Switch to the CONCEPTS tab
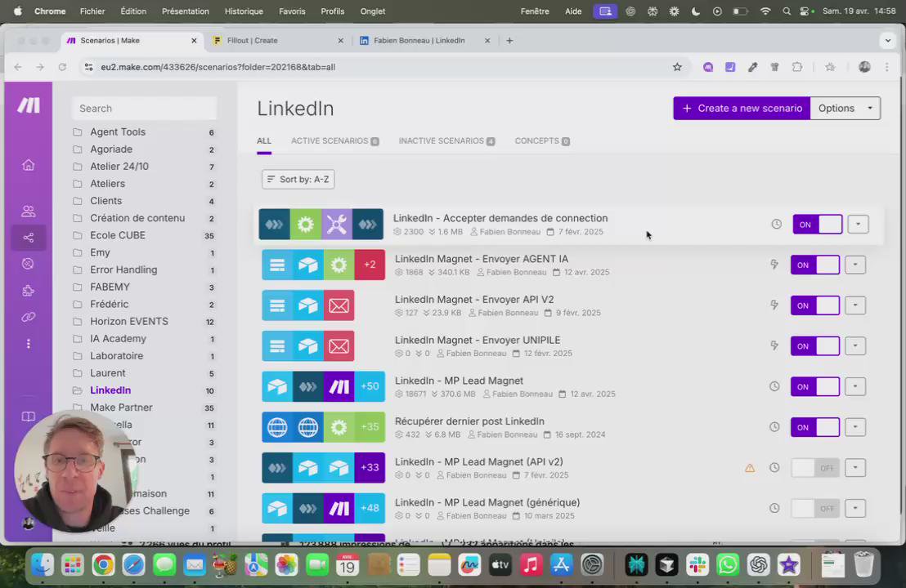The width and height of the screenshot is (906, 588). point(542,140)
